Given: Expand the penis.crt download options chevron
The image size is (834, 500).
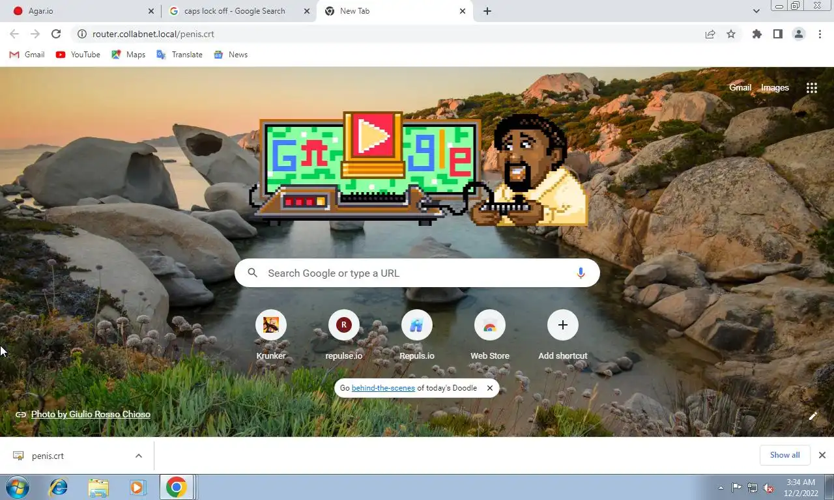Looking at the screenshot, I should [x=139, y=456].
